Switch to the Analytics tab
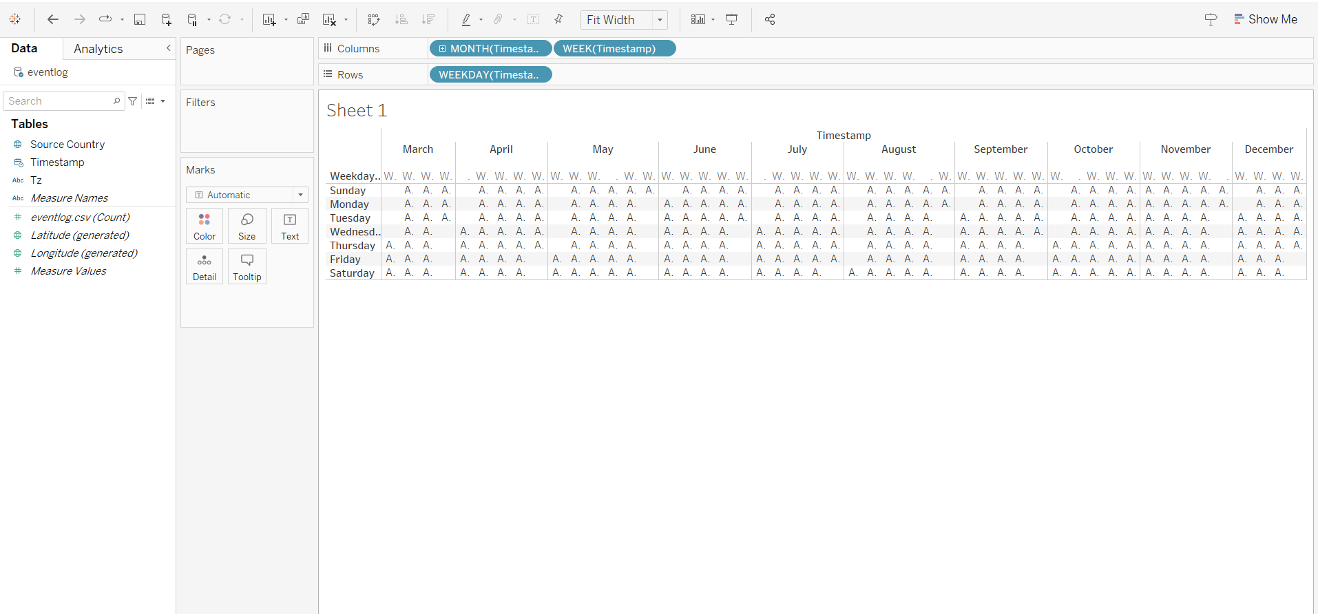This screenshot has width=1318, height=614. (98, 49)
